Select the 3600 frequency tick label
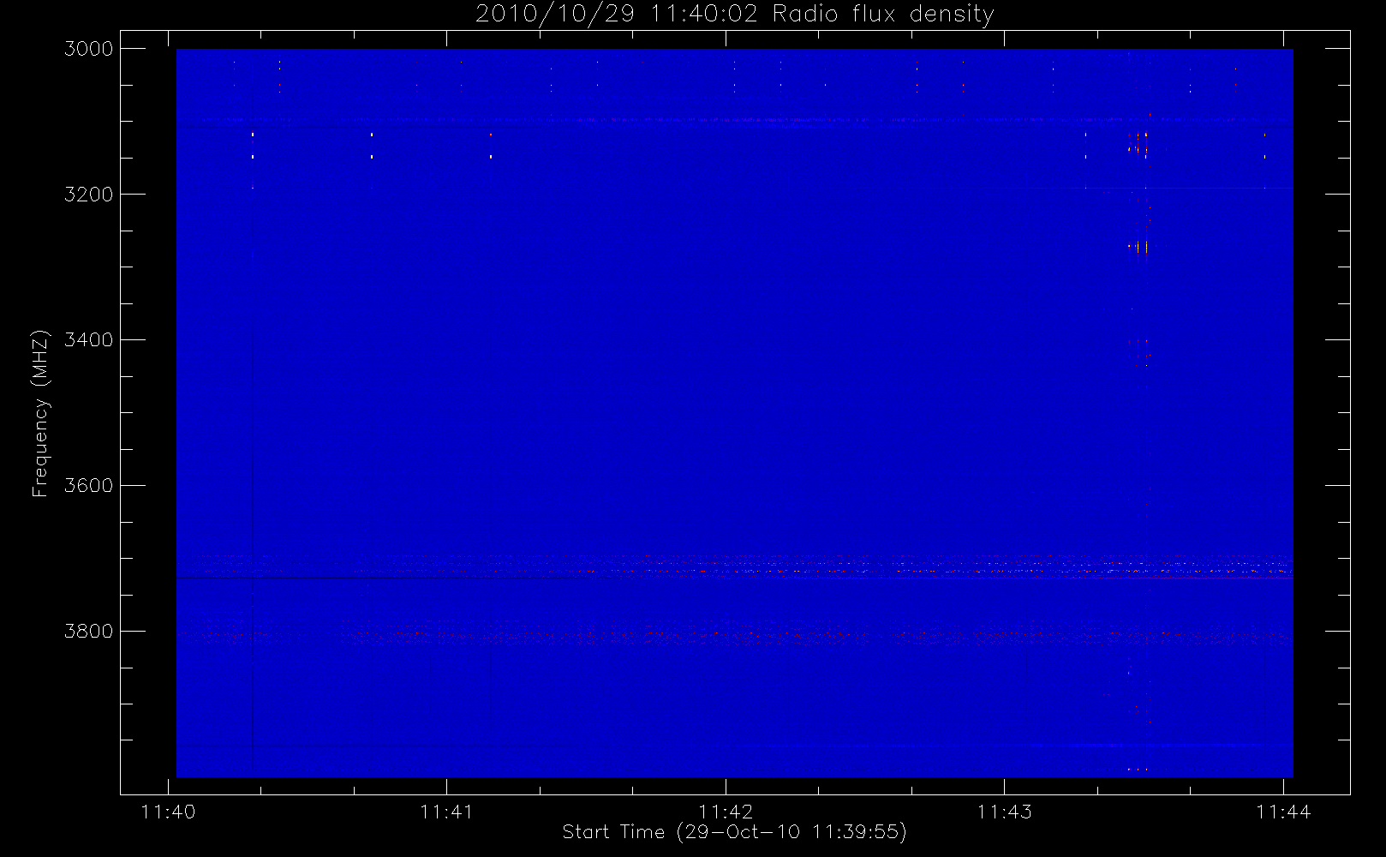This screenshot has width=1386, height=857. click(89, 486)
